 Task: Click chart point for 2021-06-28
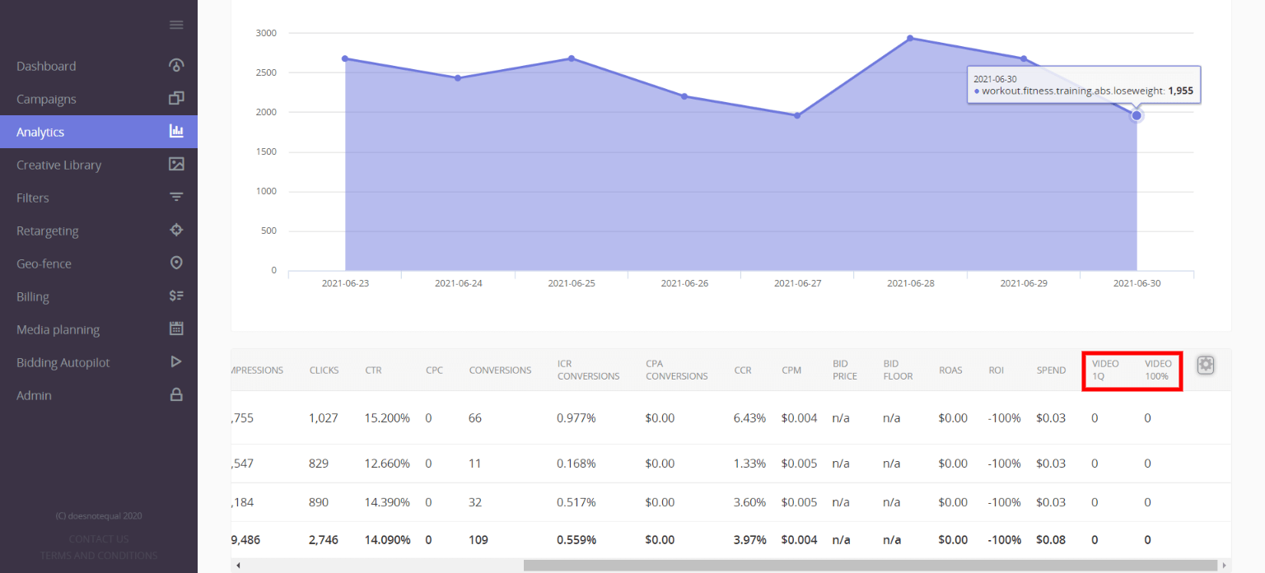click(910, 38)
